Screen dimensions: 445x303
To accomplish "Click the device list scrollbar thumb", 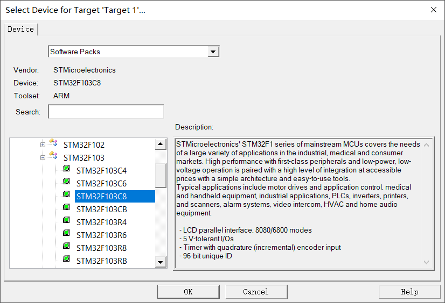I will coord(161,175).
